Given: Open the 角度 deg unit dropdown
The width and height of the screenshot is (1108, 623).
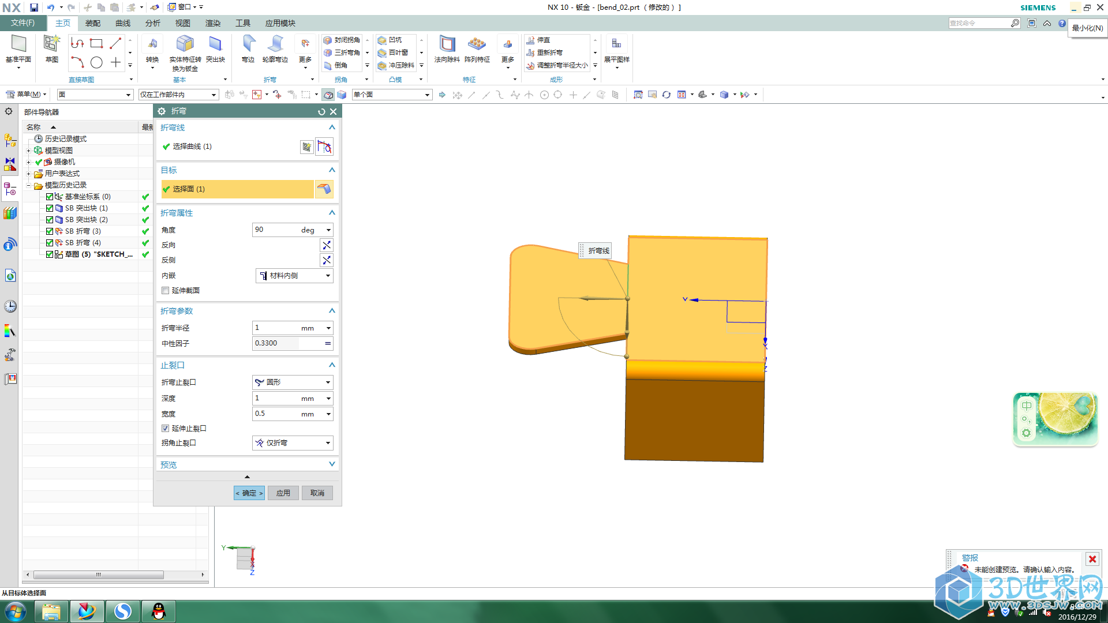Looking at the screenshot, I should [328, 230].
